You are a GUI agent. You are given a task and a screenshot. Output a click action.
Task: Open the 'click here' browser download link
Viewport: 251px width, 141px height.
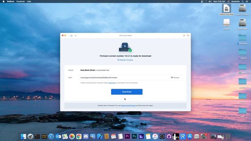pos(112,83)
